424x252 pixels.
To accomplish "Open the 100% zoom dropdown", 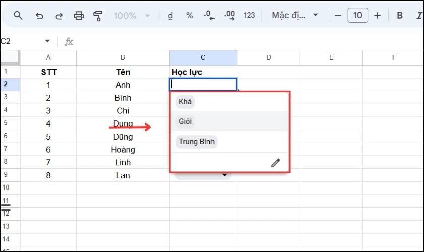I will click(x=132, y=16).
